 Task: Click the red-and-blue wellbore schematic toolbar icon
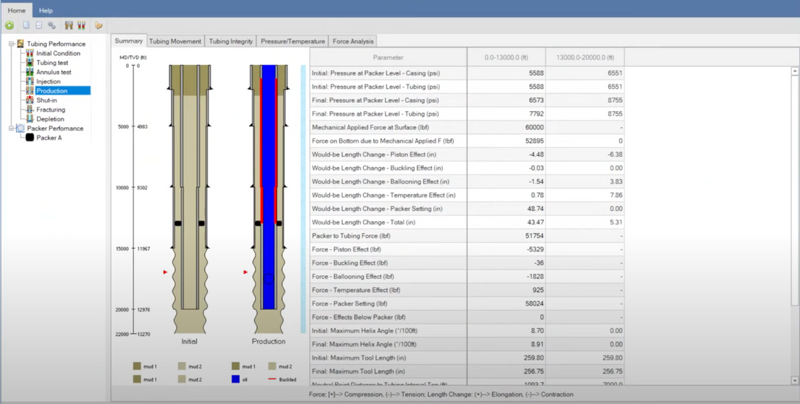[81, 25]
